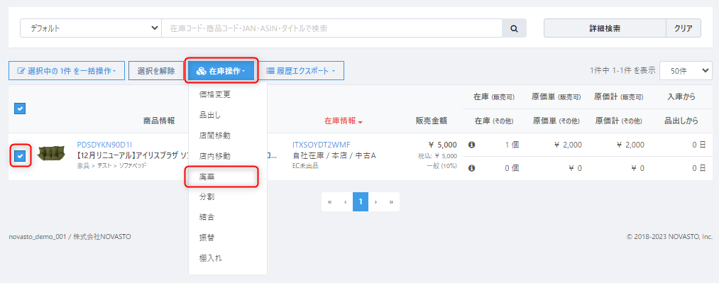
Task: Toggle the select-all header checkbox
Action: (20, 109)
